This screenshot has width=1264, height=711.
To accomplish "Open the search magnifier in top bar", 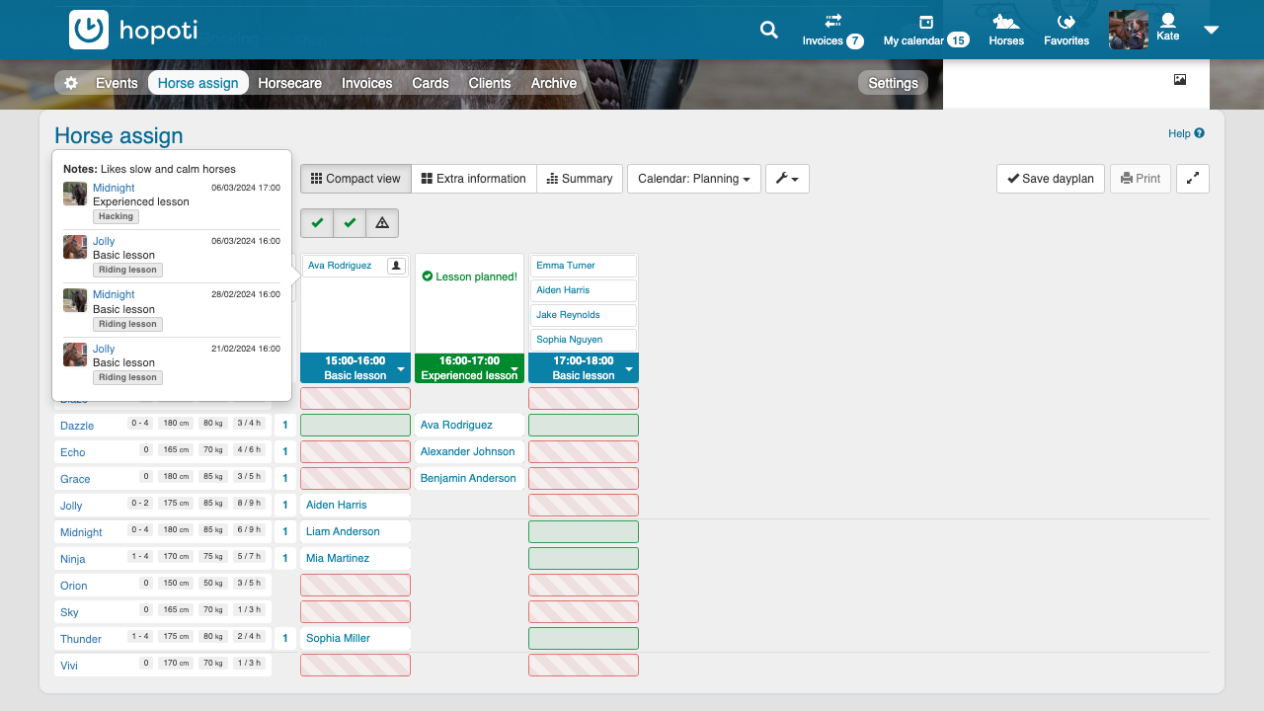I will click(769, 30).
